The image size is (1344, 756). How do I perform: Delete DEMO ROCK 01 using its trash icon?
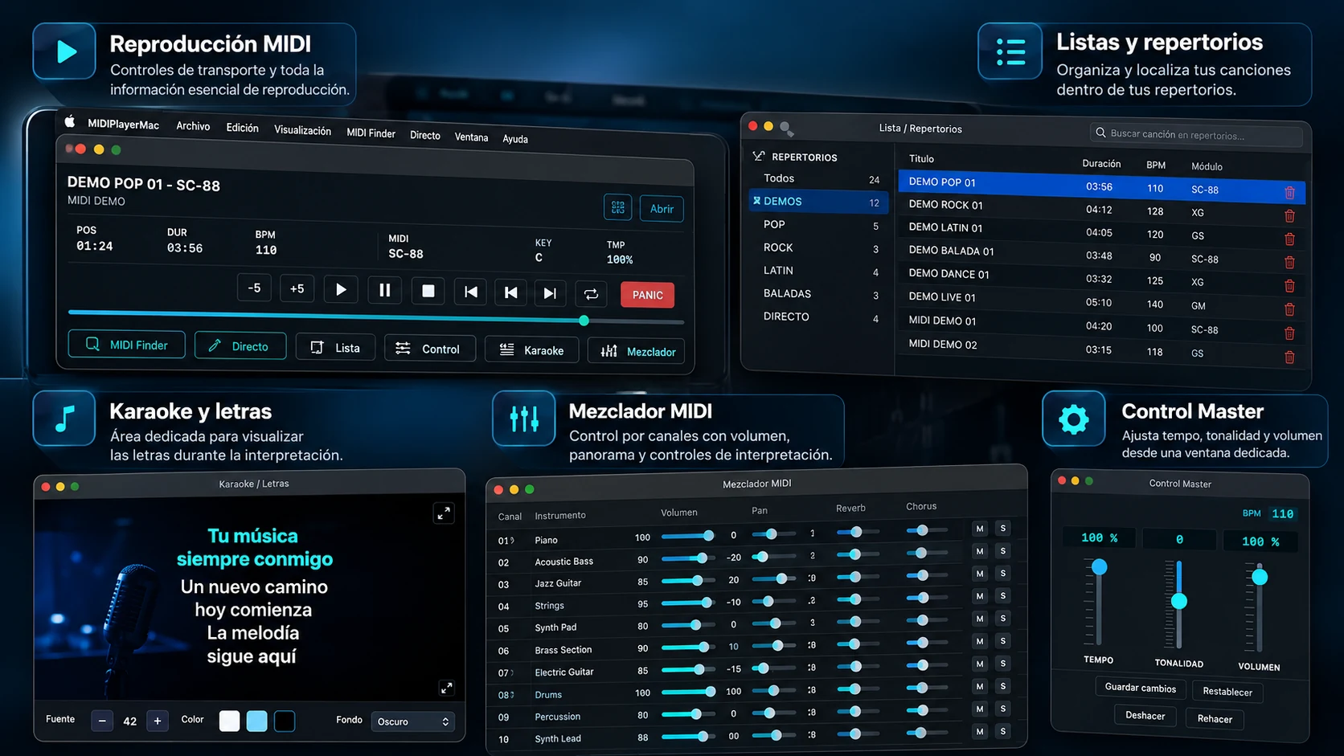[1289, 216]
